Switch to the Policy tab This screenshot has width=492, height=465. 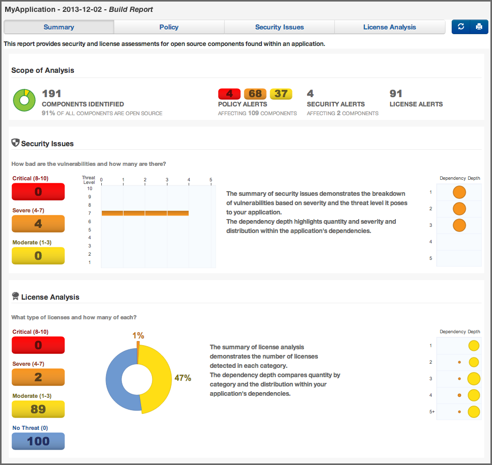169,27
